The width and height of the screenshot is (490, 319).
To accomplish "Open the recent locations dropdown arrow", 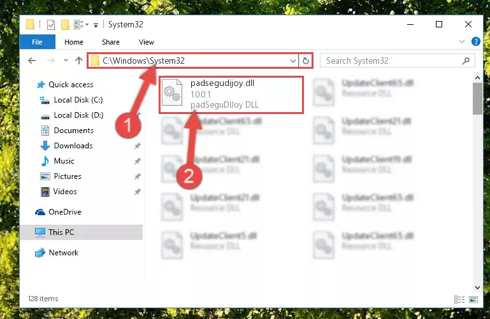I will point(66,60).
